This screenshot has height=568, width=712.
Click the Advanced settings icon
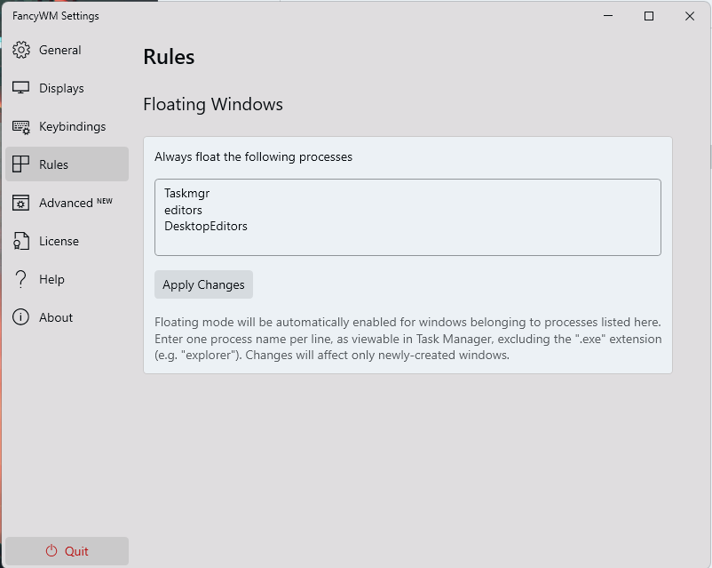tap(22, 203)
